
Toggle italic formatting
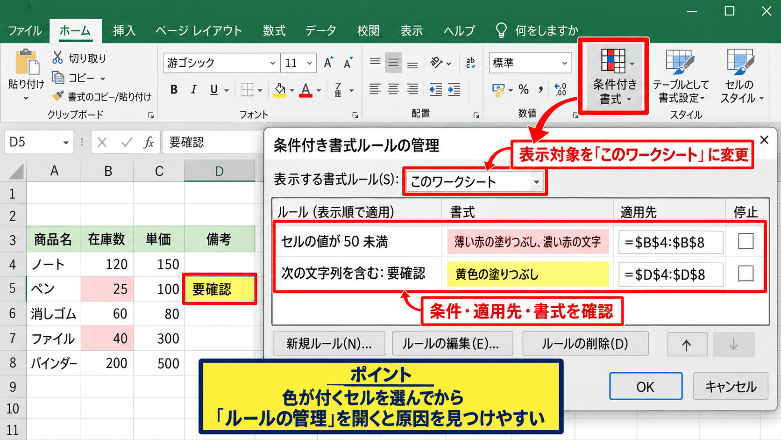(193, 89)
